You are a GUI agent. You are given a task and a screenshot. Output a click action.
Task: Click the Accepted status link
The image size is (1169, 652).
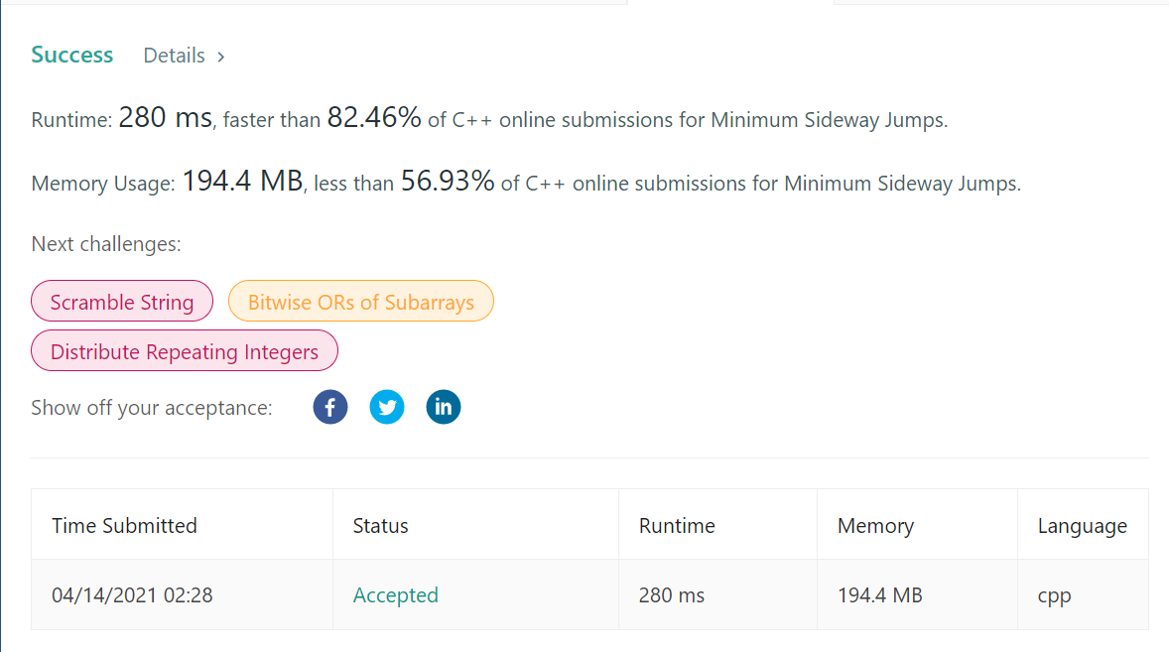coord(395,594)
